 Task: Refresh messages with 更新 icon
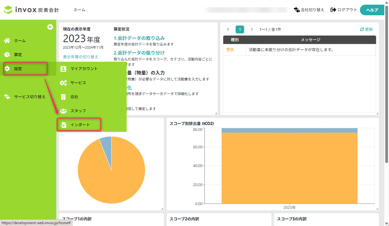click(x=366, y=30)
